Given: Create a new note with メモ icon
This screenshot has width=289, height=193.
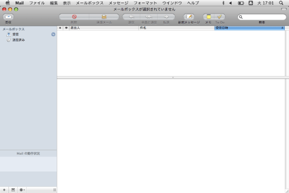Looking at the screenshot, I should (x=209, y=17).
